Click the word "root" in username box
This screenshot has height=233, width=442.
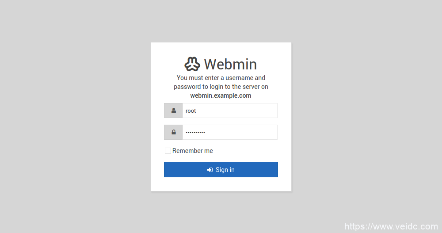(191, 111)
